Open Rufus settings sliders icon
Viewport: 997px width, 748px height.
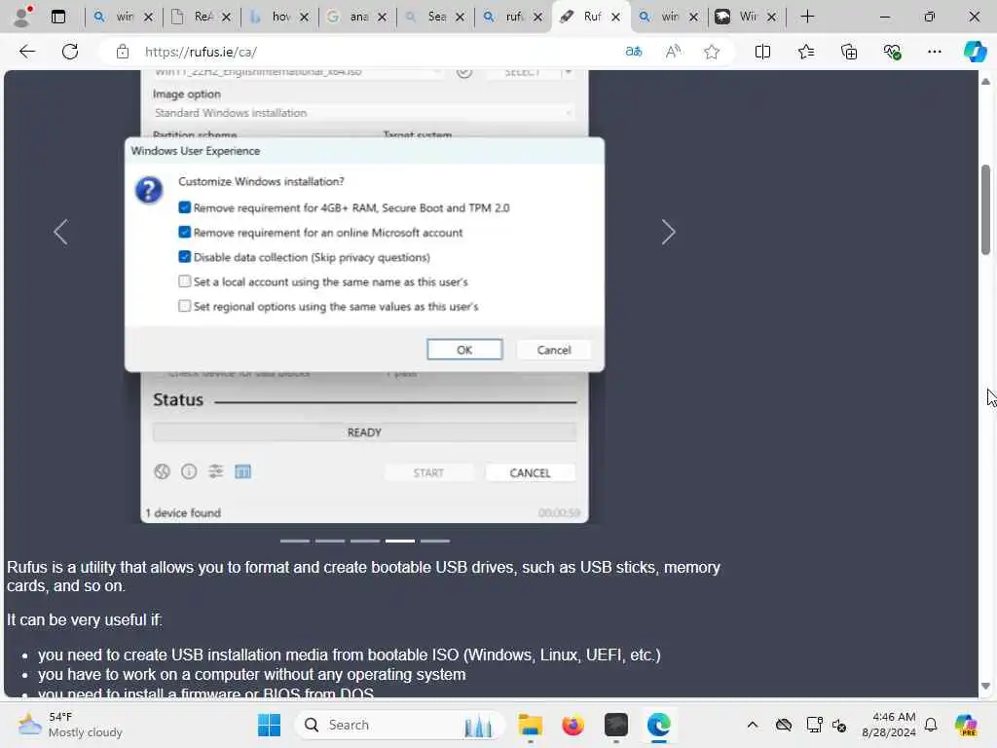[215, 471]
